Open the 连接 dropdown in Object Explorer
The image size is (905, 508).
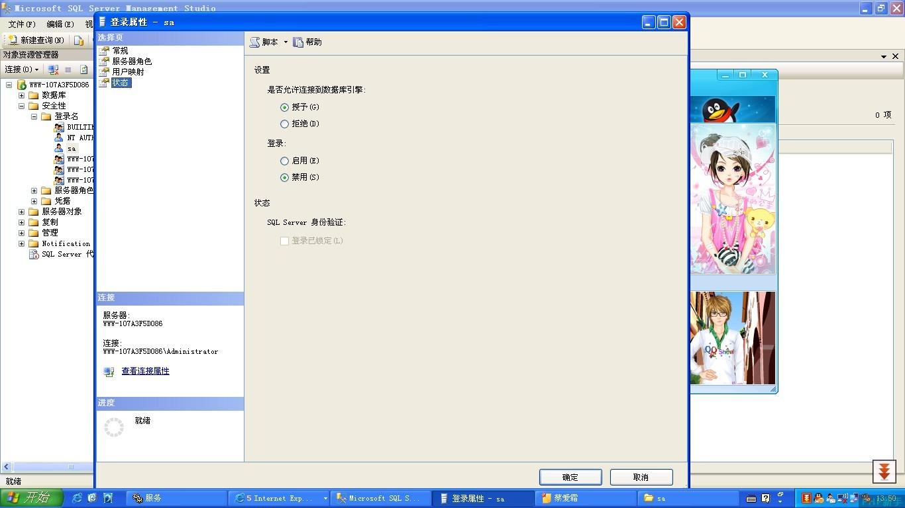click(x=22, y=69)
